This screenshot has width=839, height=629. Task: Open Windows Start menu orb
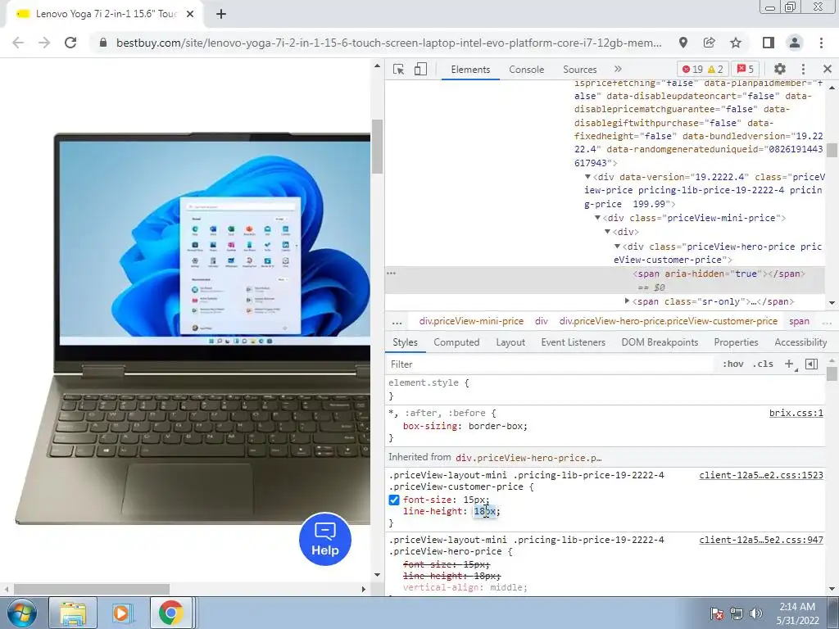(x=21, y=613)
